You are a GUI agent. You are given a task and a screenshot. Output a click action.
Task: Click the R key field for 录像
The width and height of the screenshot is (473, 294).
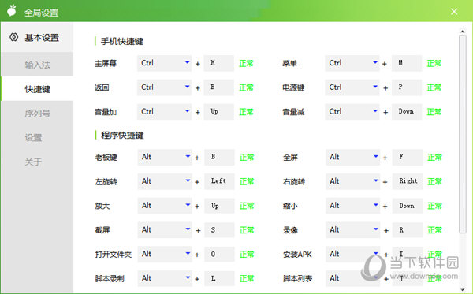[408, 230]
